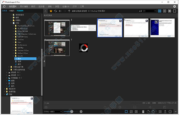Screen dimensions: 179x115
Task: Go forward with the right arrow icon
Action: 65,11
